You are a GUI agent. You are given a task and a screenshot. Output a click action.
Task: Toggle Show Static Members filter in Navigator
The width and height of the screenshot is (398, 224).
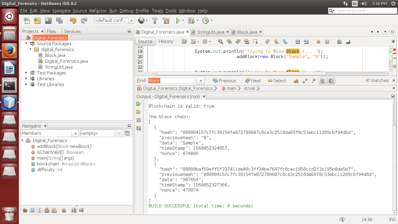click(x=40, y=210)
